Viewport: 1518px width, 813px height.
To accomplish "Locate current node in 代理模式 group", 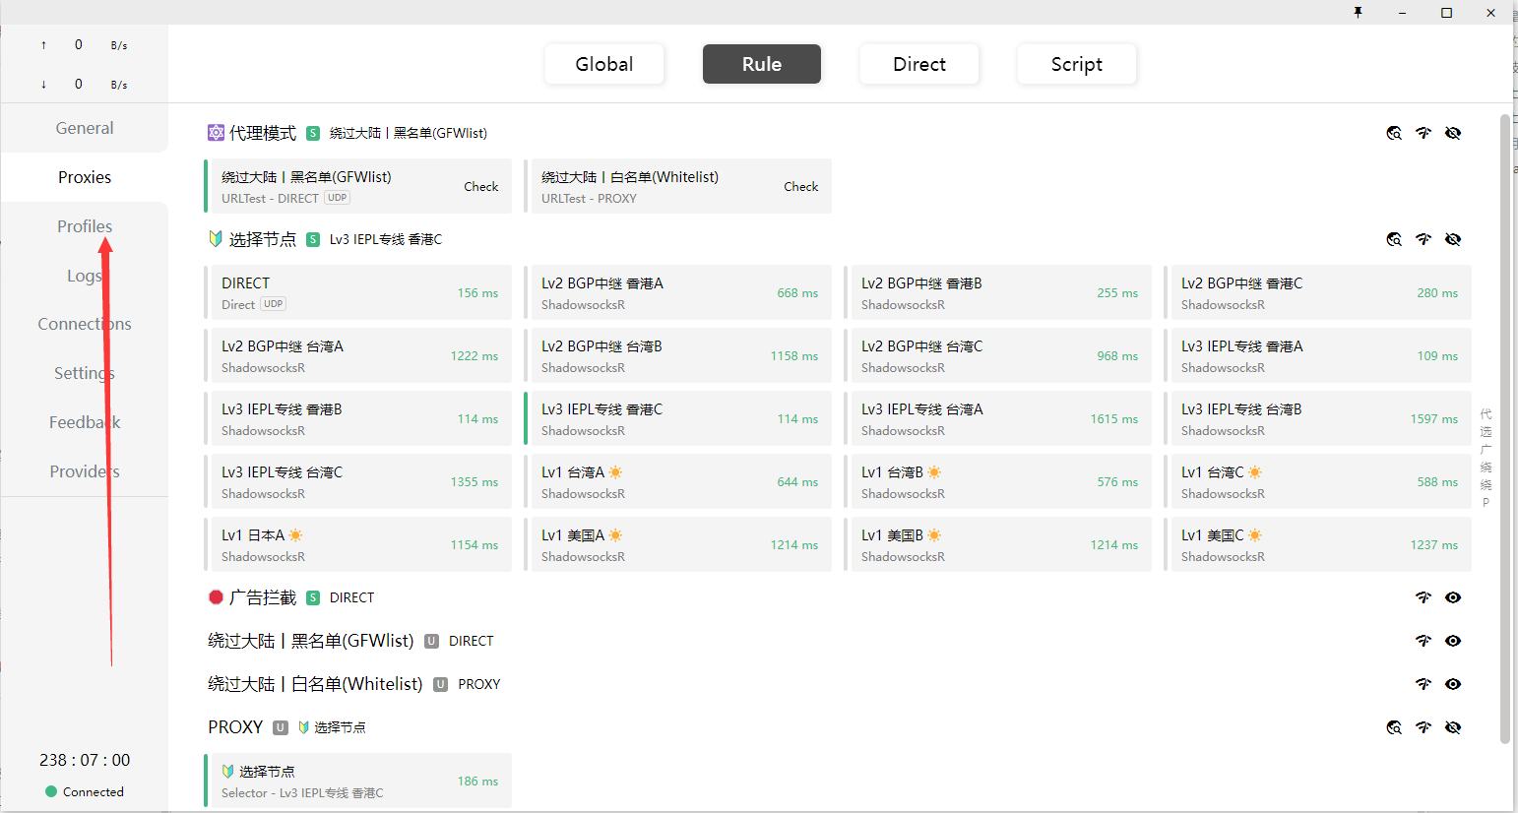I will 1394,133.
